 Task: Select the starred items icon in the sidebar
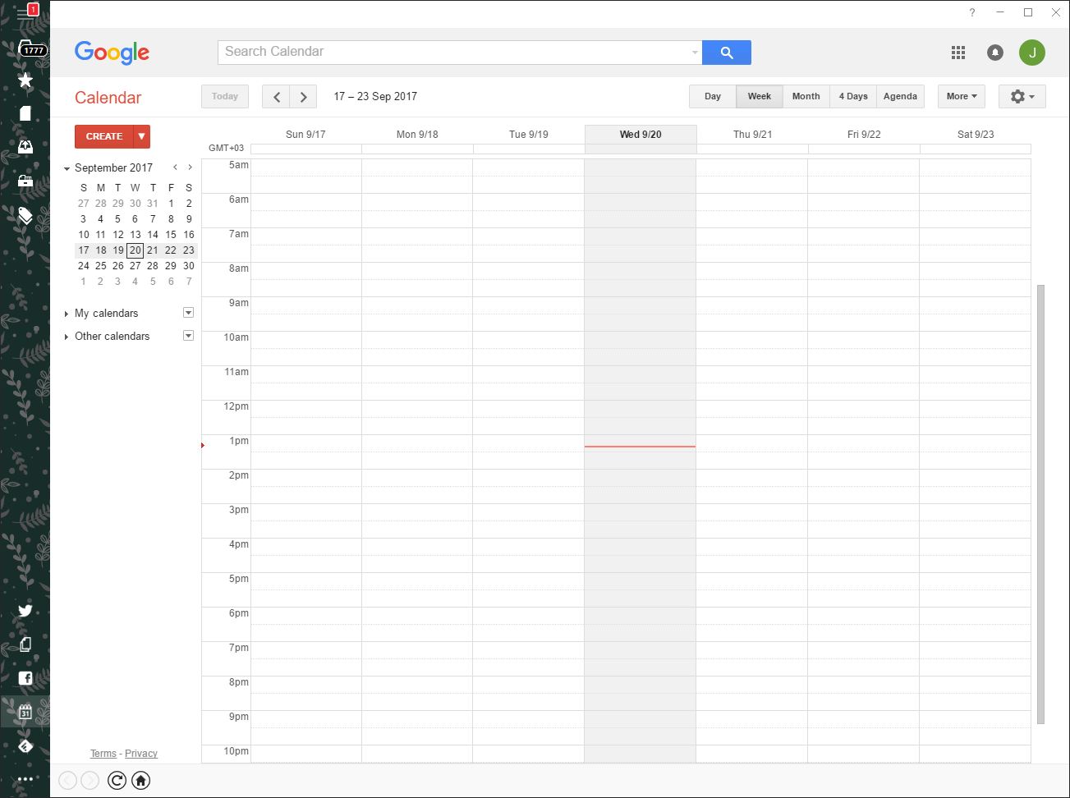tap(25, 80)
